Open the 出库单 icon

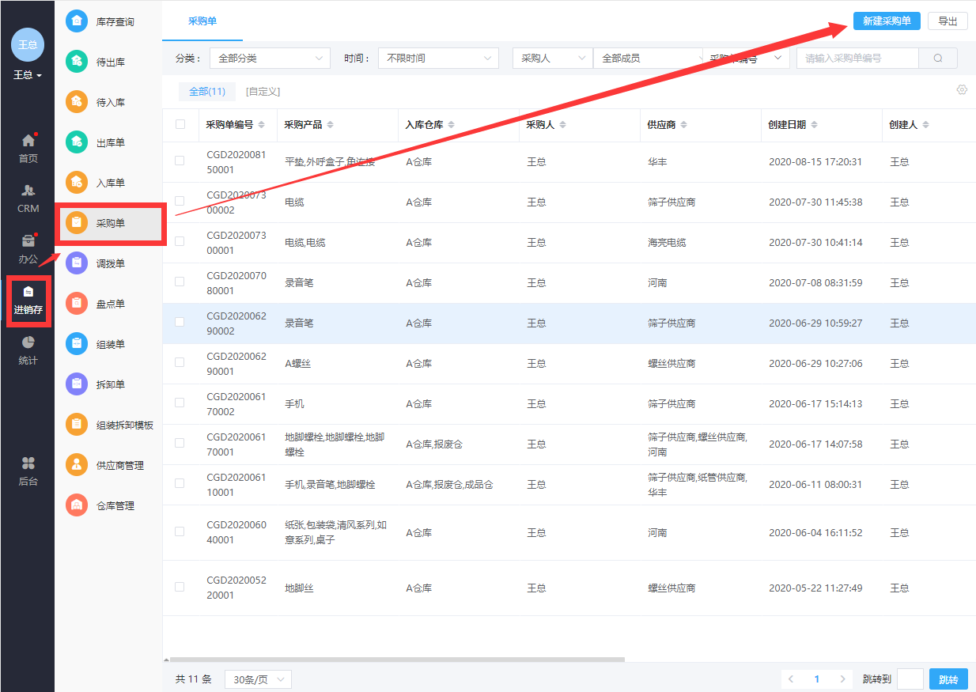coord(77,142)
